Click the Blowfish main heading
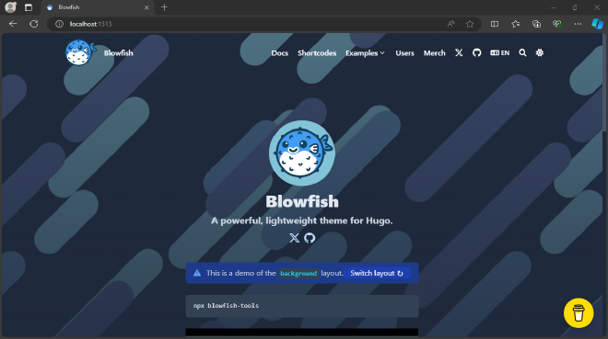This screenshot has width=608, height=339. [x=302, y=201]
